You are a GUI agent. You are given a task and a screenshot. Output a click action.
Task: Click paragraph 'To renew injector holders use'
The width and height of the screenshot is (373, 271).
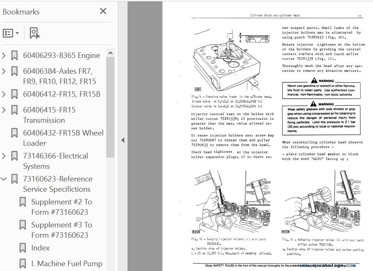[232, 140]
